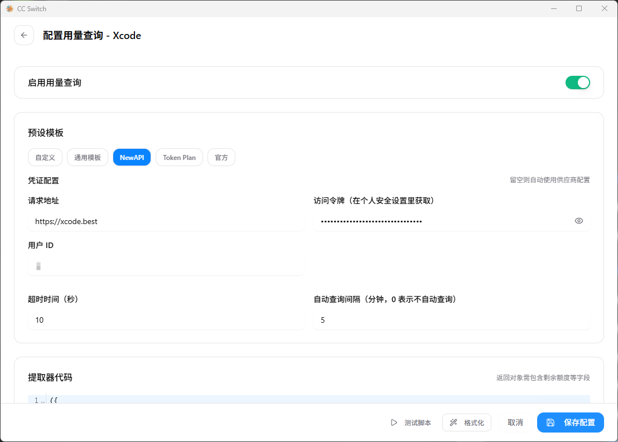Screen dimensions: 618x442
Task: Toggle the 启用用量查询 switch off
Action: (577, 82)
